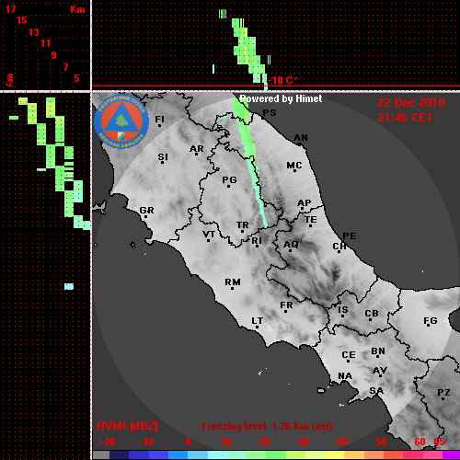
Task: Click the CE city label
Action: pos(349,355)
